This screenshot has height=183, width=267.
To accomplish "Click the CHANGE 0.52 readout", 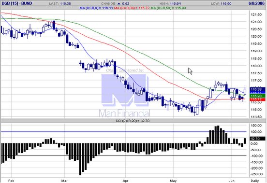I will click(x=115, y=3).
